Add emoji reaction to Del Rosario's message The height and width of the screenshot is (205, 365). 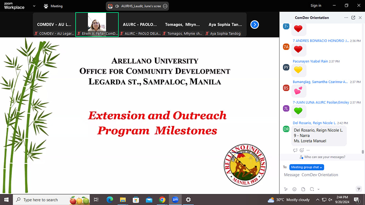click(x=302, y=150)
